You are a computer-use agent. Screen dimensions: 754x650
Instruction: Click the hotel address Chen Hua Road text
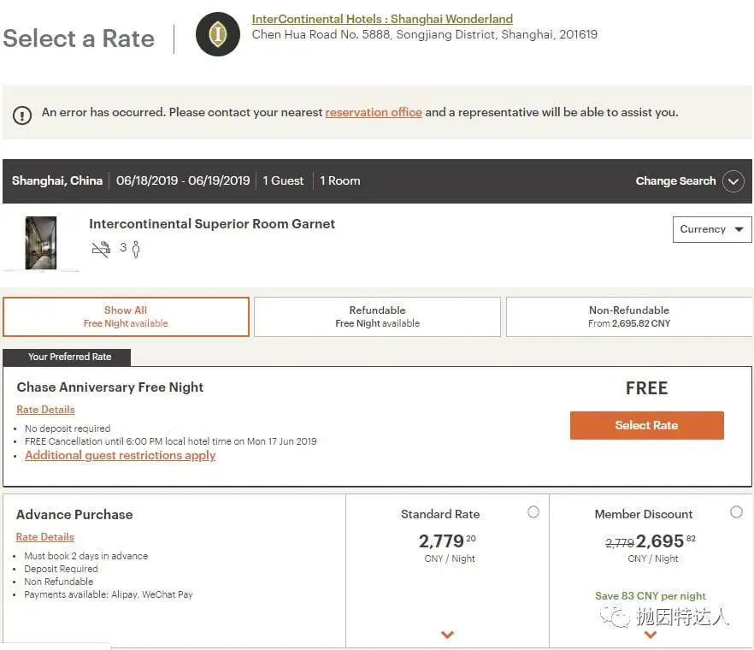pyautogui.click(x=425, y=35)
